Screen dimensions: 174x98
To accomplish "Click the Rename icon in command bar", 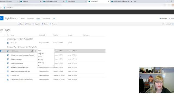I will [51, 24].
